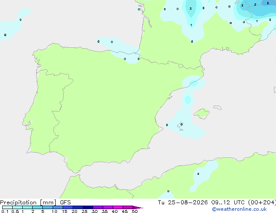Click the date '25-08-2026' text
Screen dimensions: 276x213
pyautogui.click(x=188, y=203)
